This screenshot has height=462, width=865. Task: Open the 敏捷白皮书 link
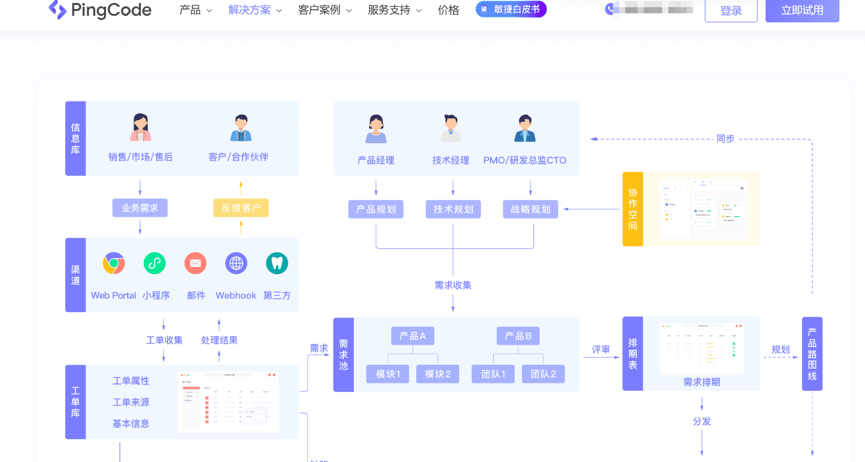[511, 9]
